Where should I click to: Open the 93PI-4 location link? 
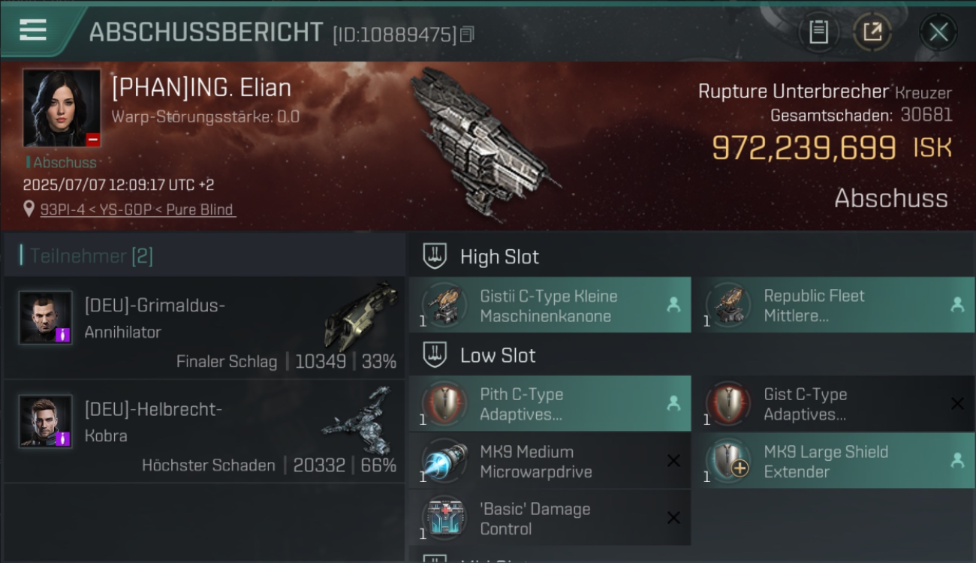(x=137, y=209)
